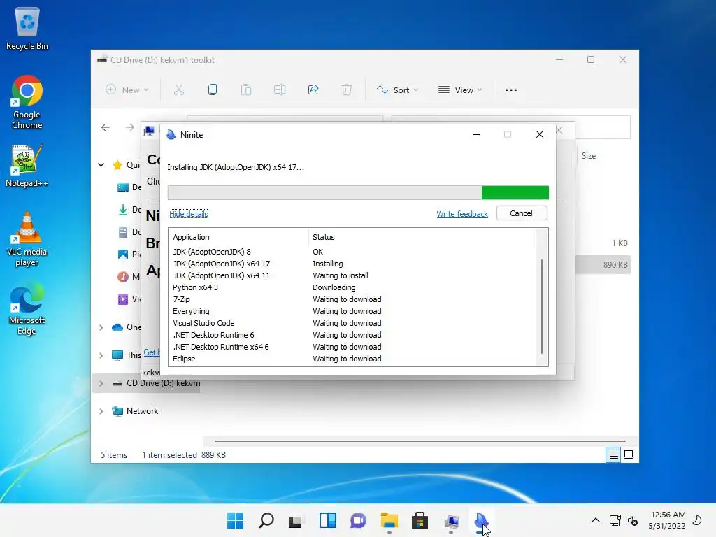Expand the OneDrive tree node
The image size is (716, 537).
pos(101,327)
